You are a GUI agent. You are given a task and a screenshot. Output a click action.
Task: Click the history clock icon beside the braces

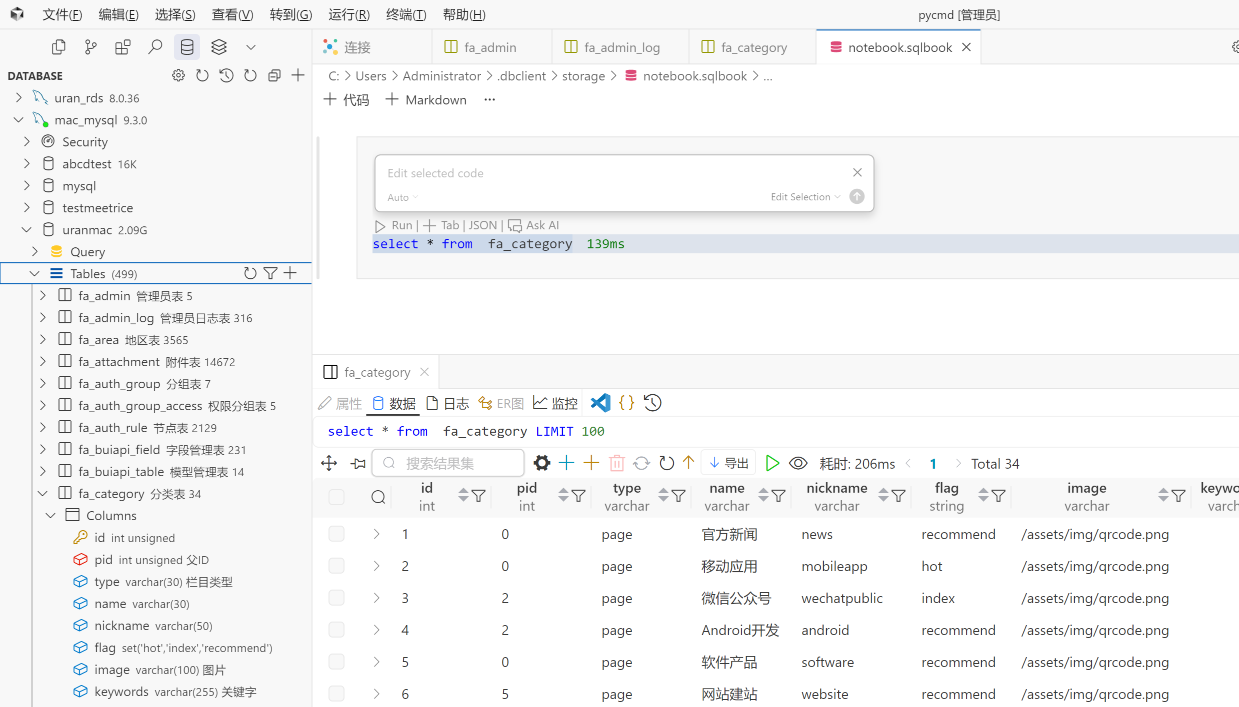pyautogui.click(x=652, y=403)
